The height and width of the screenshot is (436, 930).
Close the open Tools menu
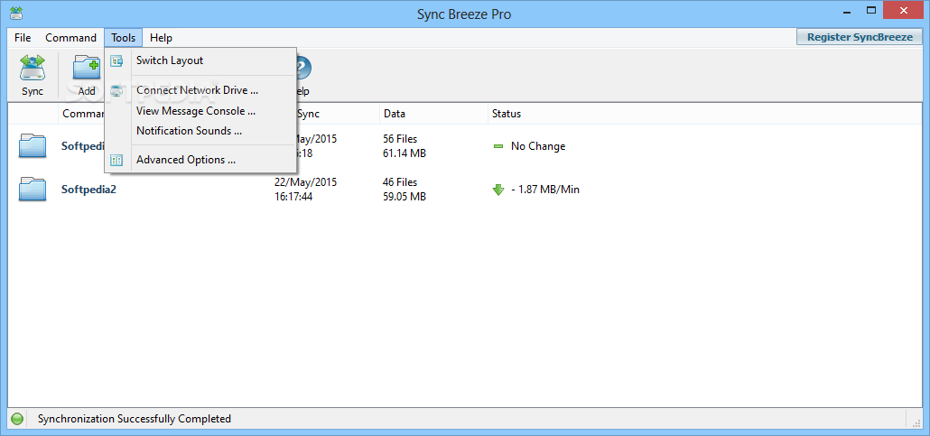pyautogui.click(x=124, y=38)
